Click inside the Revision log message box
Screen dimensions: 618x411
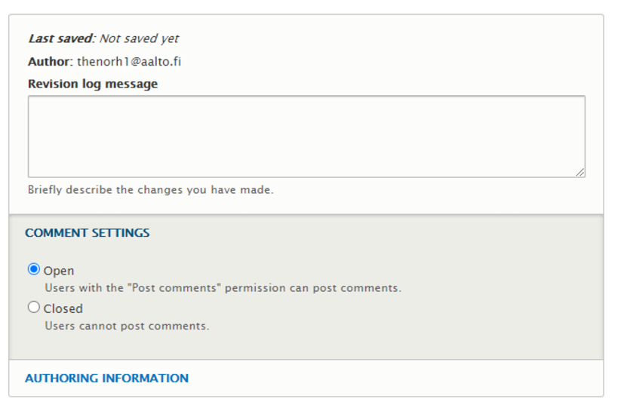click(x=306, y=136)
